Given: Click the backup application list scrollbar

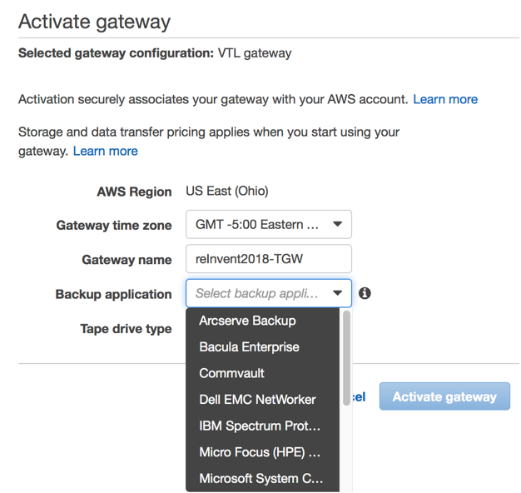Looking at the screenshot, I should [346, 358].
